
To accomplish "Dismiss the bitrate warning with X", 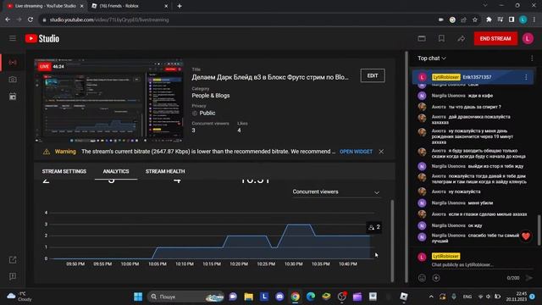I will tap(381, 152).
